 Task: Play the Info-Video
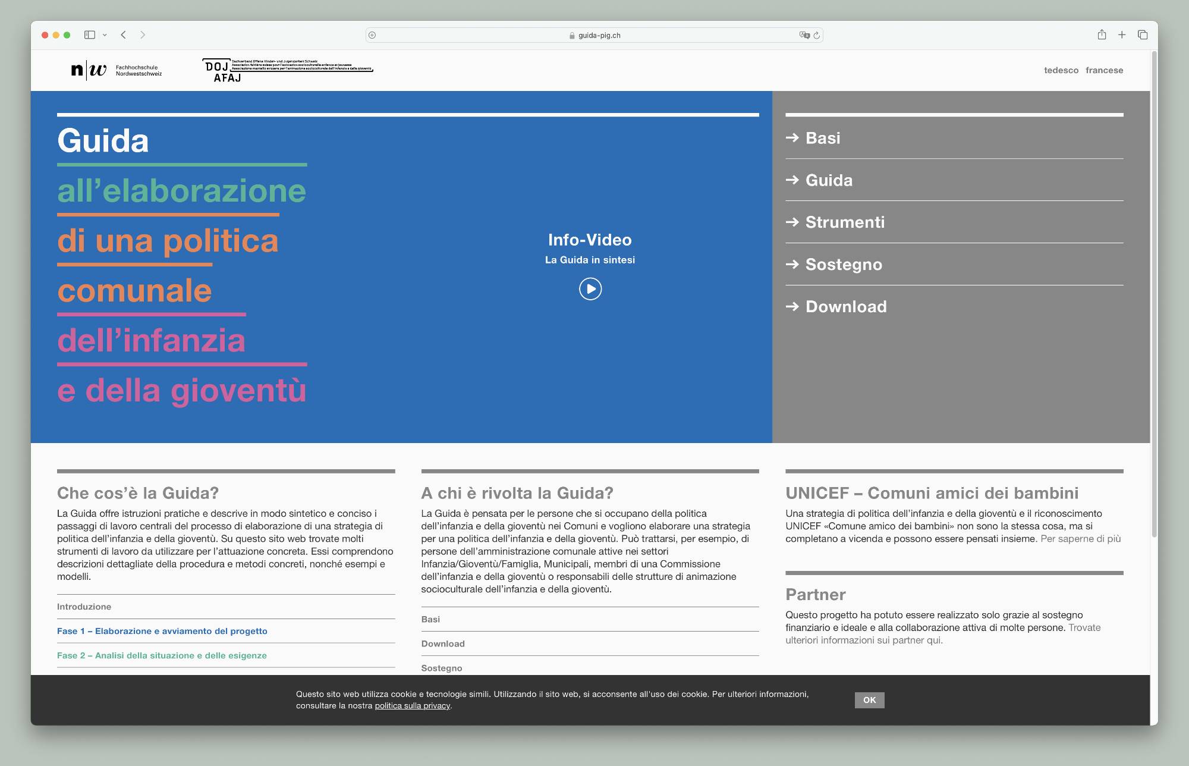[x=590, y=289]
